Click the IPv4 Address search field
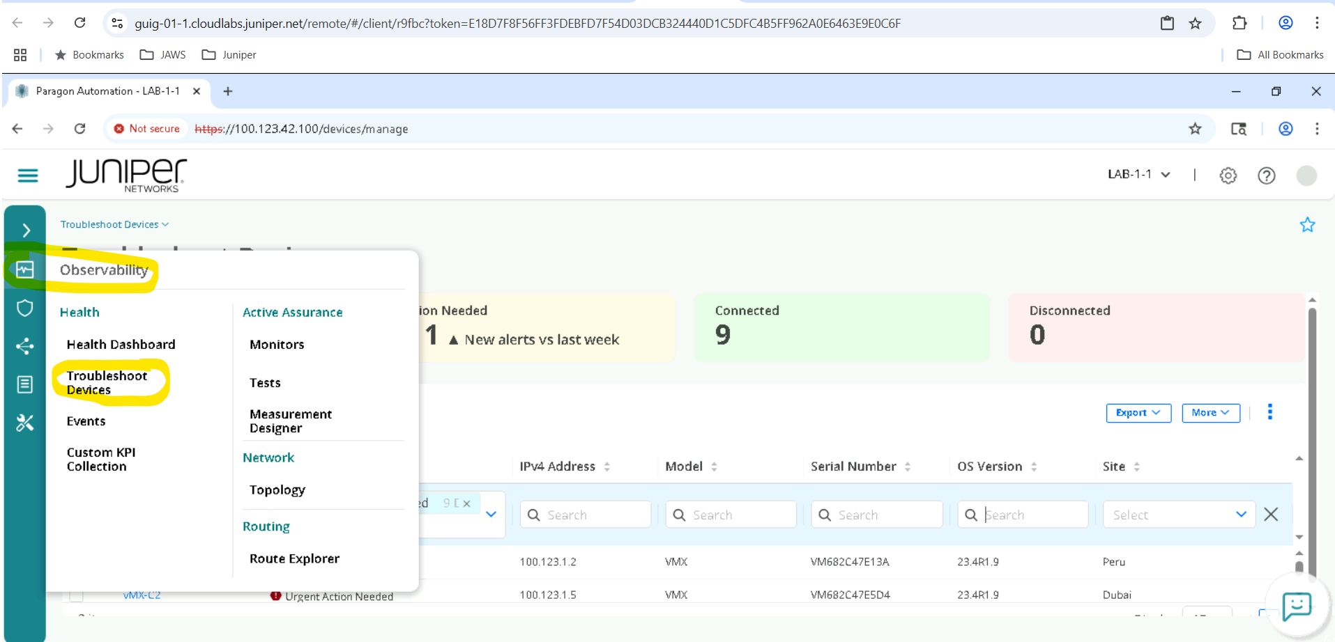Image resolution: width=1335 pixels, height=642 pixels. (586, 515)
